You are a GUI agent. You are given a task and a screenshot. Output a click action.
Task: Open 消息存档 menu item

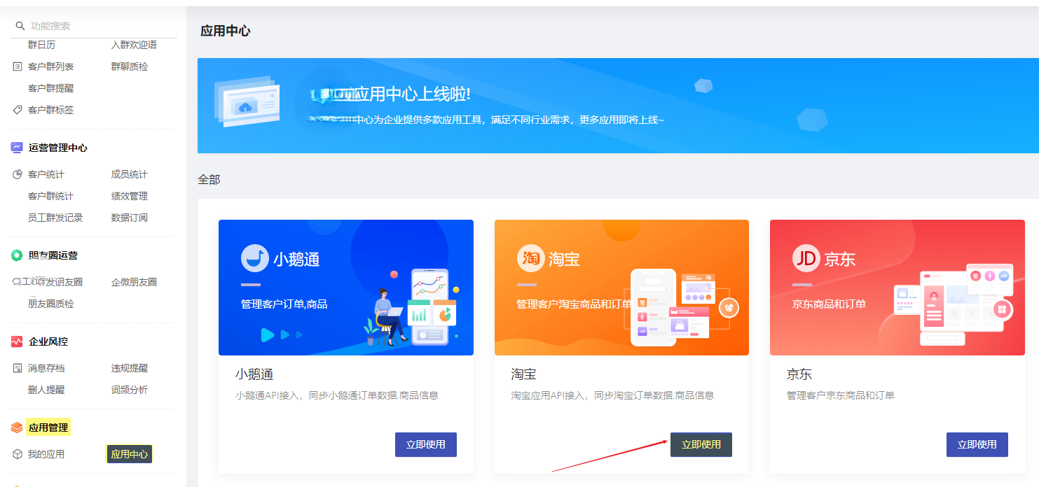pyautogui.click(x=46, y=368)
